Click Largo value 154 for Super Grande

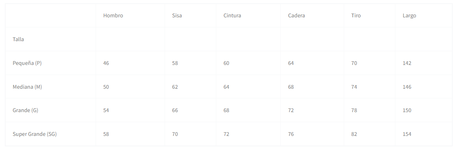[x=407, y=134]
